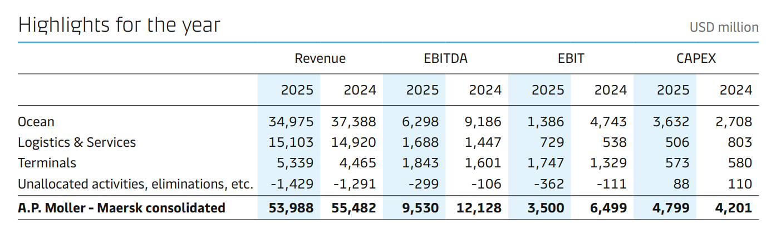Click Logistics & Services revenue 15,103
The width and height of the screenshot is (771, 233).
[292, 142]
